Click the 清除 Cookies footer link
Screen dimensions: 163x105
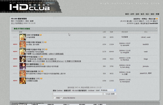[x=58, y=91]
